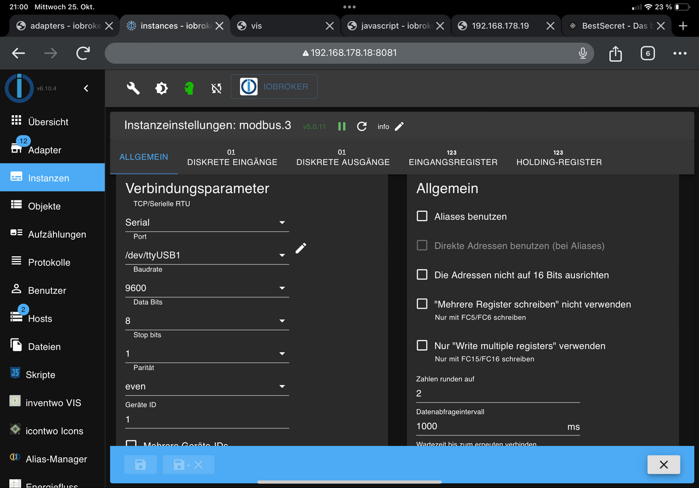Close the instance settings dialog

[663, 465]
